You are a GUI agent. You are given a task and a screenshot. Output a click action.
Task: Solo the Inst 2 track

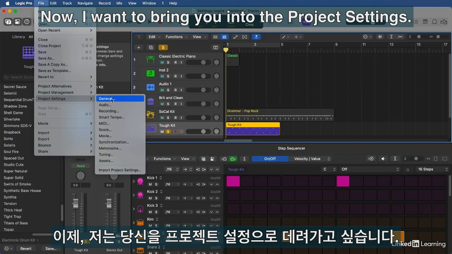tap(168, 76)
